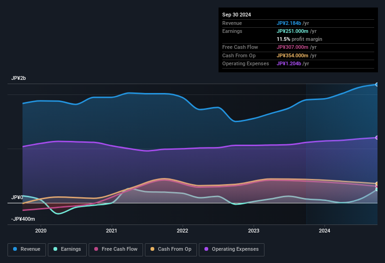Toggle the Free Cash Flow legend button
The width and height of the screenshot is (385, 263).
coord(116,249)
